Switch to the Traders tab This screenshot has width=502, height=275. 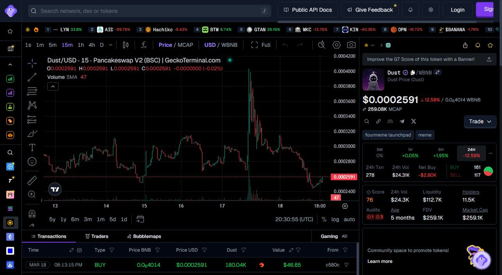(x=97, y=236)
